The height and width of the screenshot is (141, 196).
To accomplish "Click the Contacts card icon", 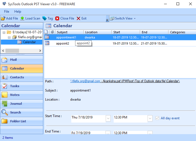I will click(x=5, y=77).
